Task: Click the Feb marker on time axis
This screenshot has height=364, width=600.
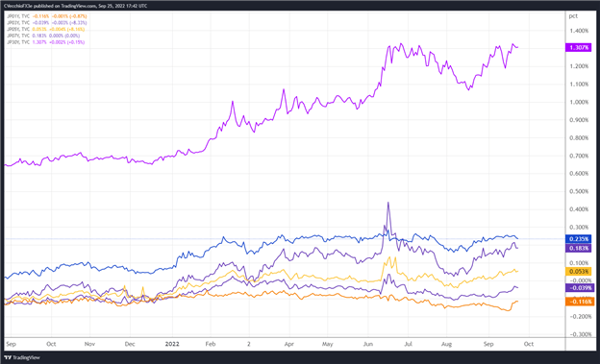Action: 210,344
